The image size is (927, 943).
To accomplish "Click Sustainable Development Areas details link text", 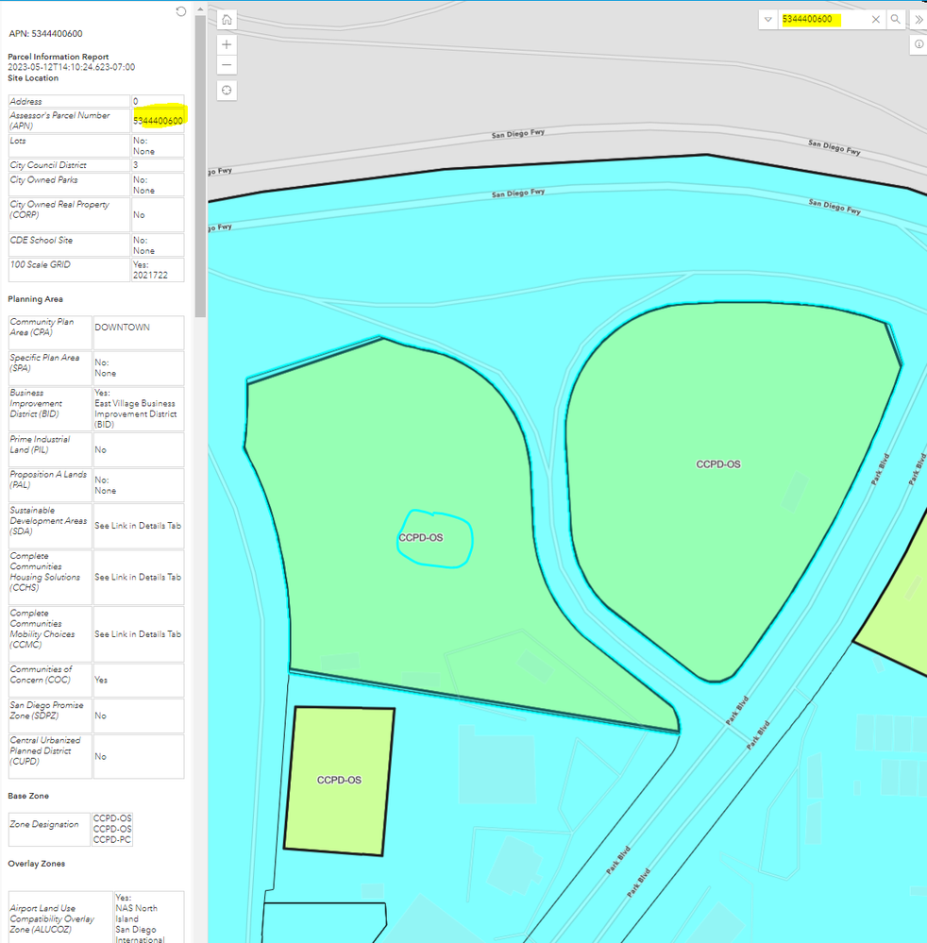I will [138, 526].
